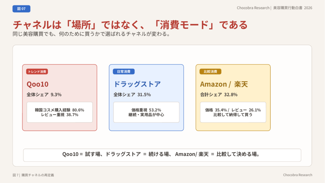Click the blue 日常消費 tag
This screenshot has height=183, width=325.
[x=124, y=71]
